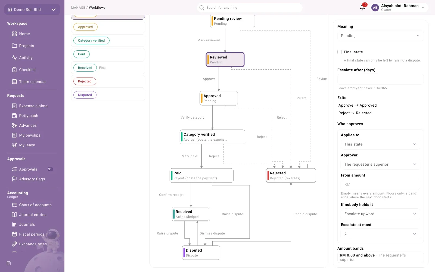Click the Chart of accounts icon
The height and width of the screenshot is (272, 435).
14,205
